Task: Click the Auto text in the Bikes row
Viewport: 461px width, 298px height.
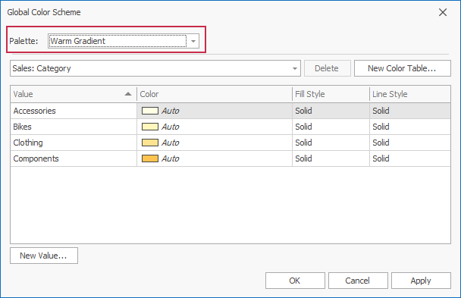Action: pos(171,127)
